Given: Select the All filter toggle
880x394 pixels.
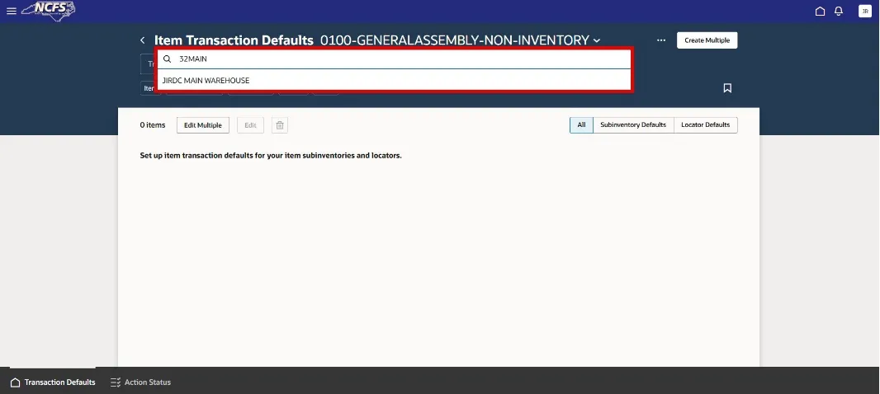Looking at the screenshot, I should pyautogui.click(x=581, y=125).
